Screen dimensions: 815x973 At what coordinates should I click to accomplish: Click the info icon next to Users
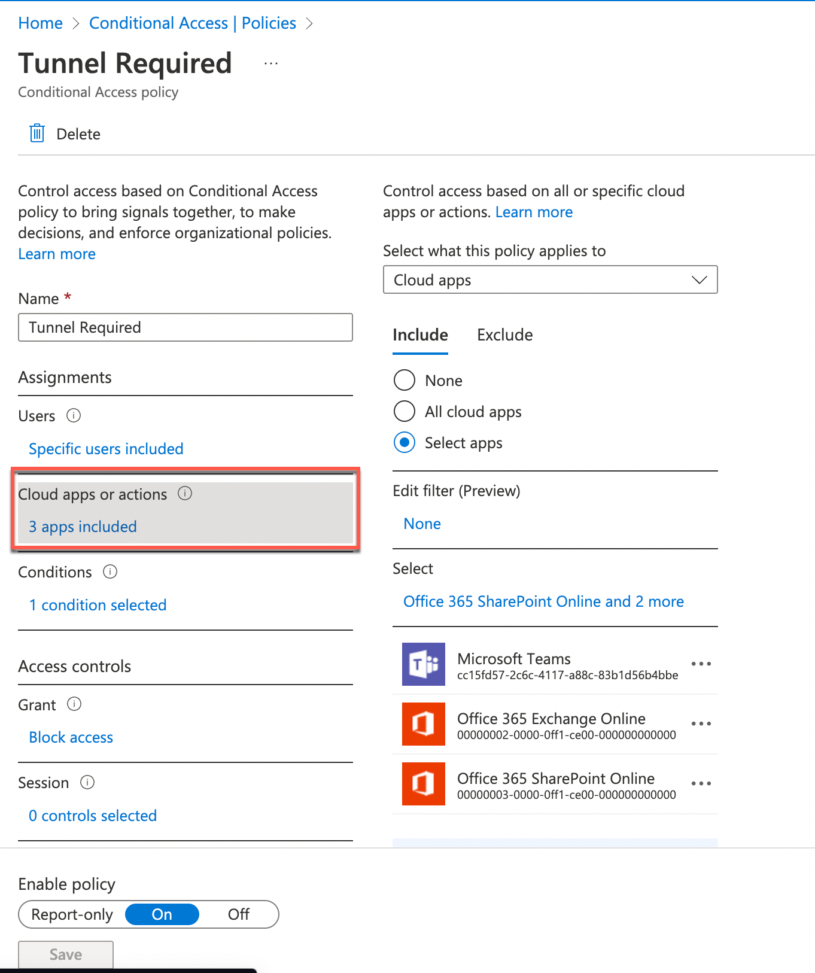(x=74, y=415)
